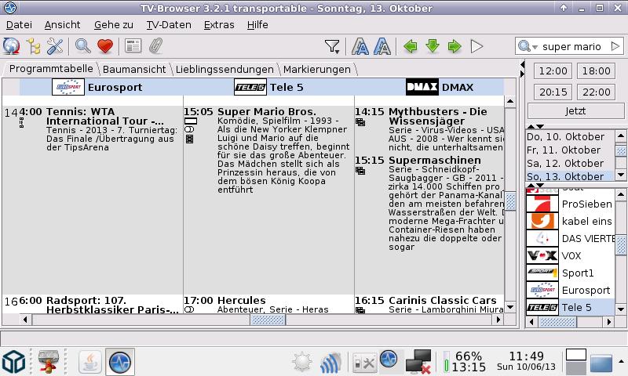Click the update TV data globe icon
This screenshot has width=628, height=376.
click(12, 46)
